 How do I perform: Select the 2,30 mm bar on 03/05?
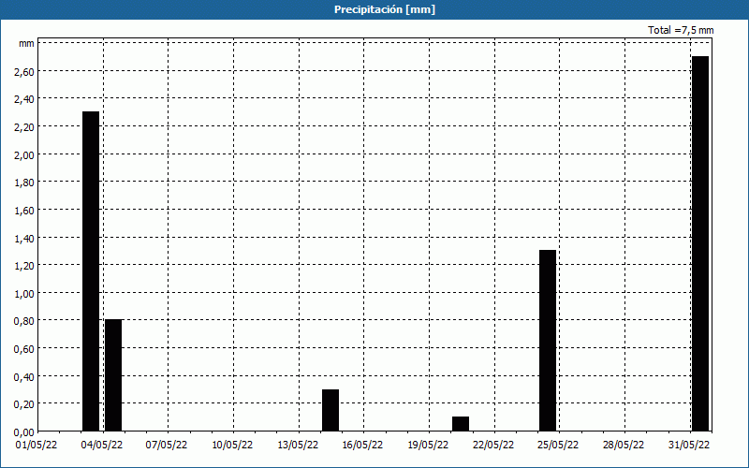91,271
